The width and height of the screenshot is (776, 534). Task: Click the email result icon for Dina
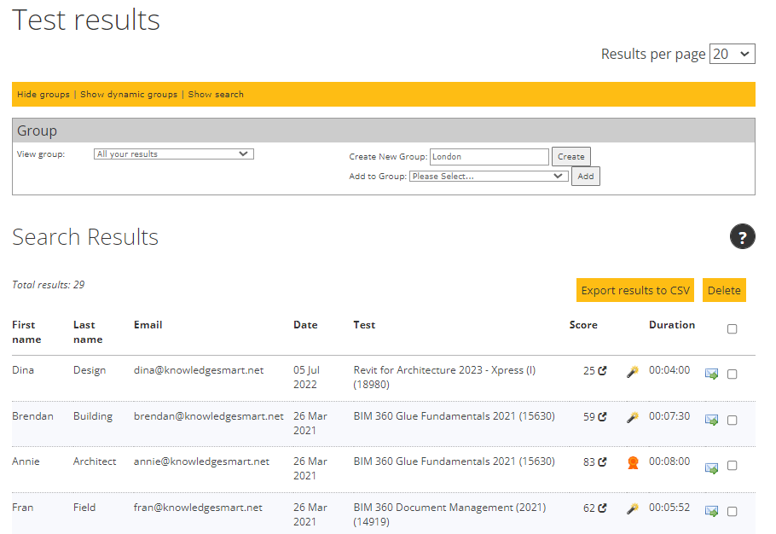click(x=712, y=374)
